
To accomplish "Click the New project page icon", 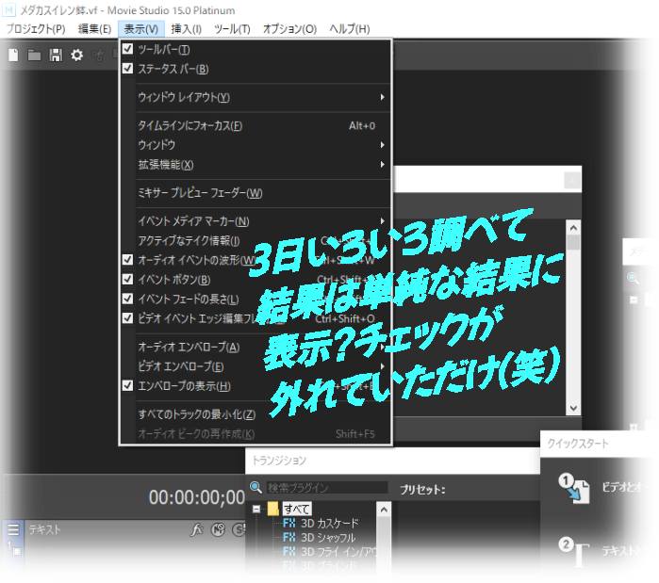I will (x=13, y=55).
